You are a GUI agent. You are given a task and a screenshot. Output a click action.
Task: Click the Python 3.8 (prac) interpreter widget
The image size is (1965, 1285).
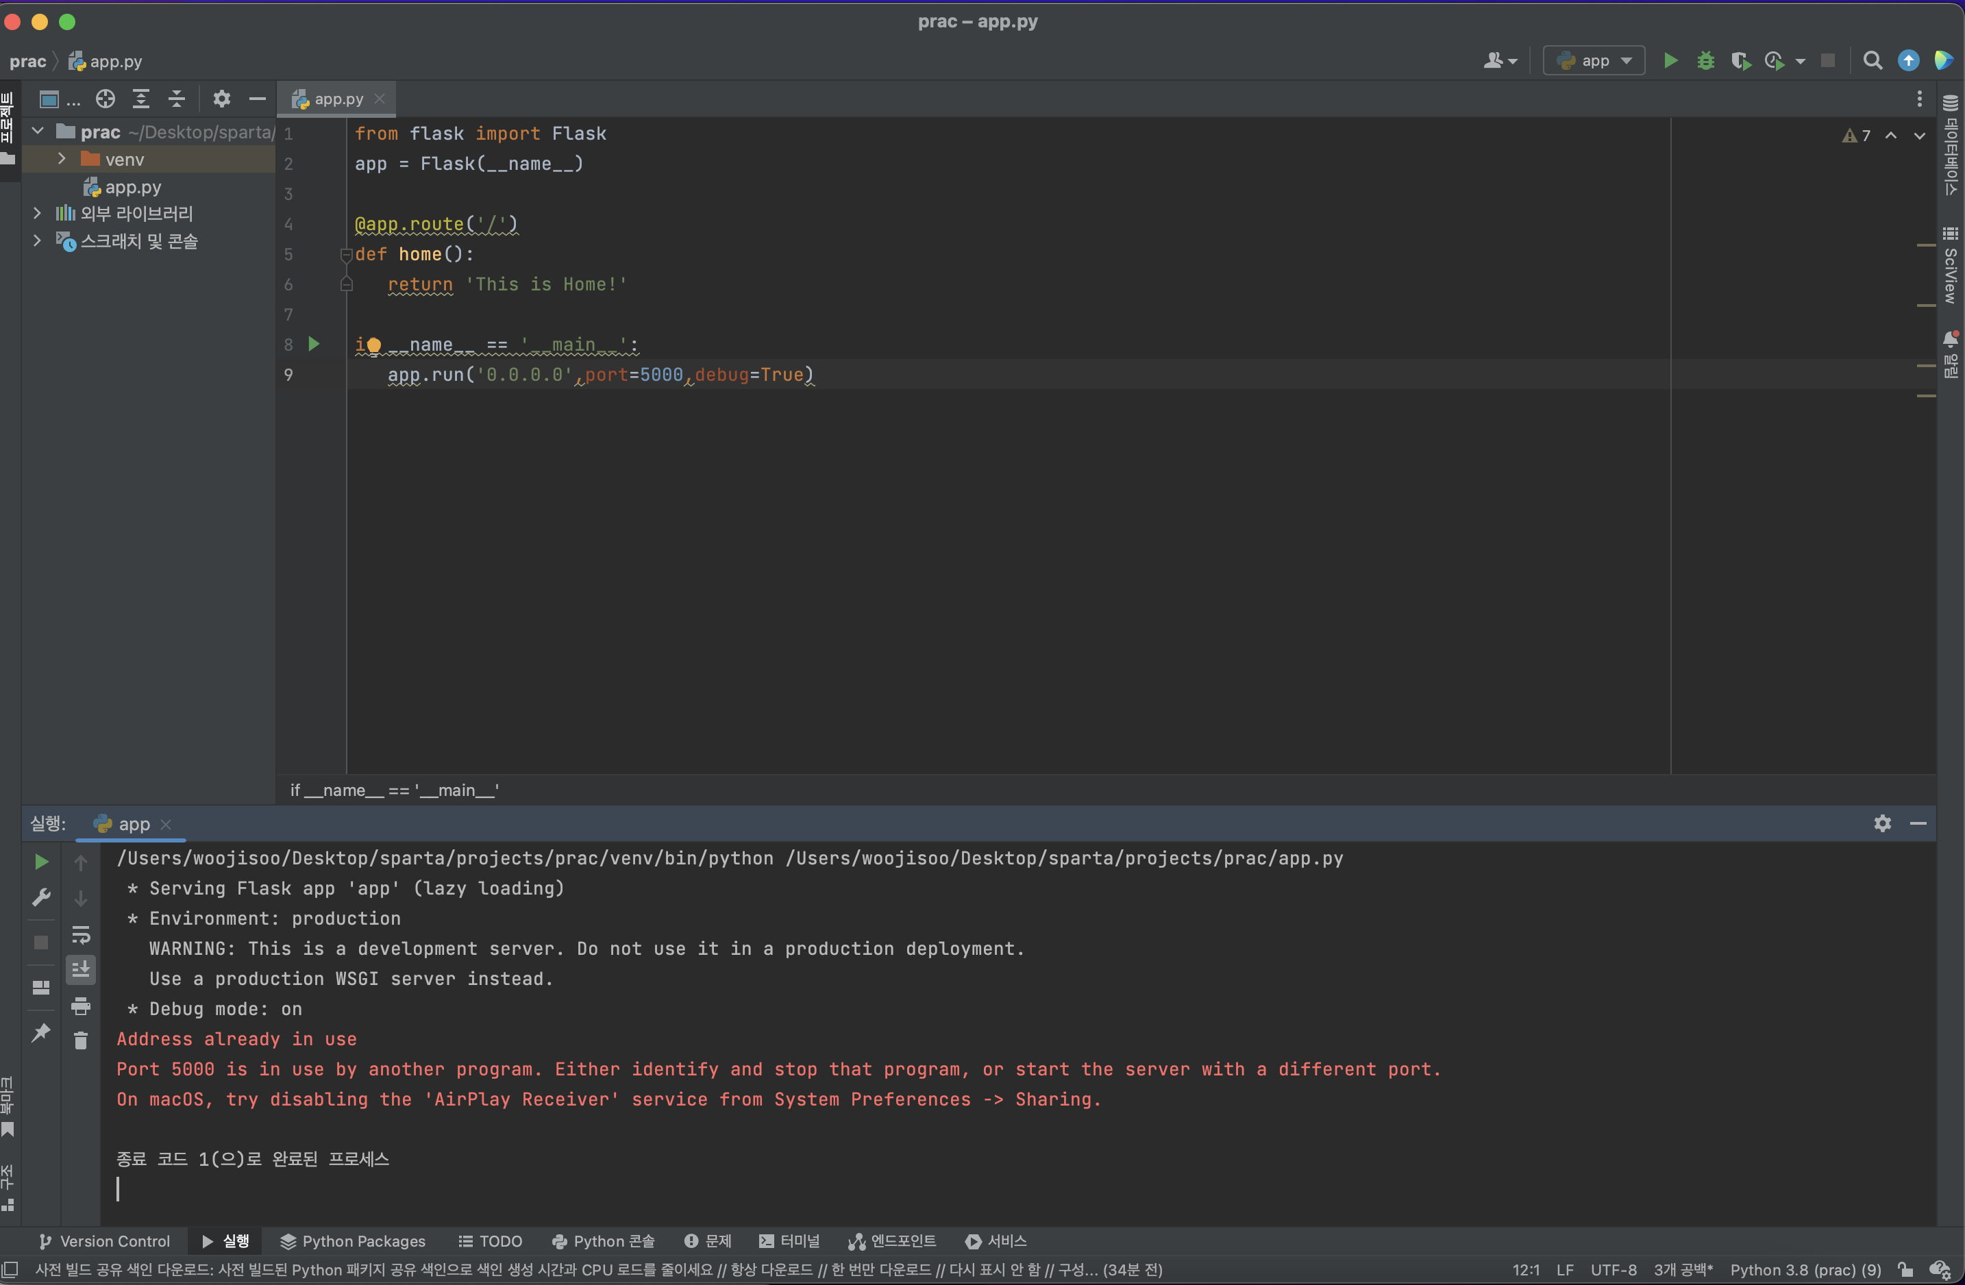tap(1805, 1270)
